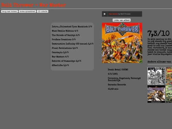Screen dimensions: 172x129
Task: Select track 'What Dwells Within: 4/5'
Action: tap(65, 31)
